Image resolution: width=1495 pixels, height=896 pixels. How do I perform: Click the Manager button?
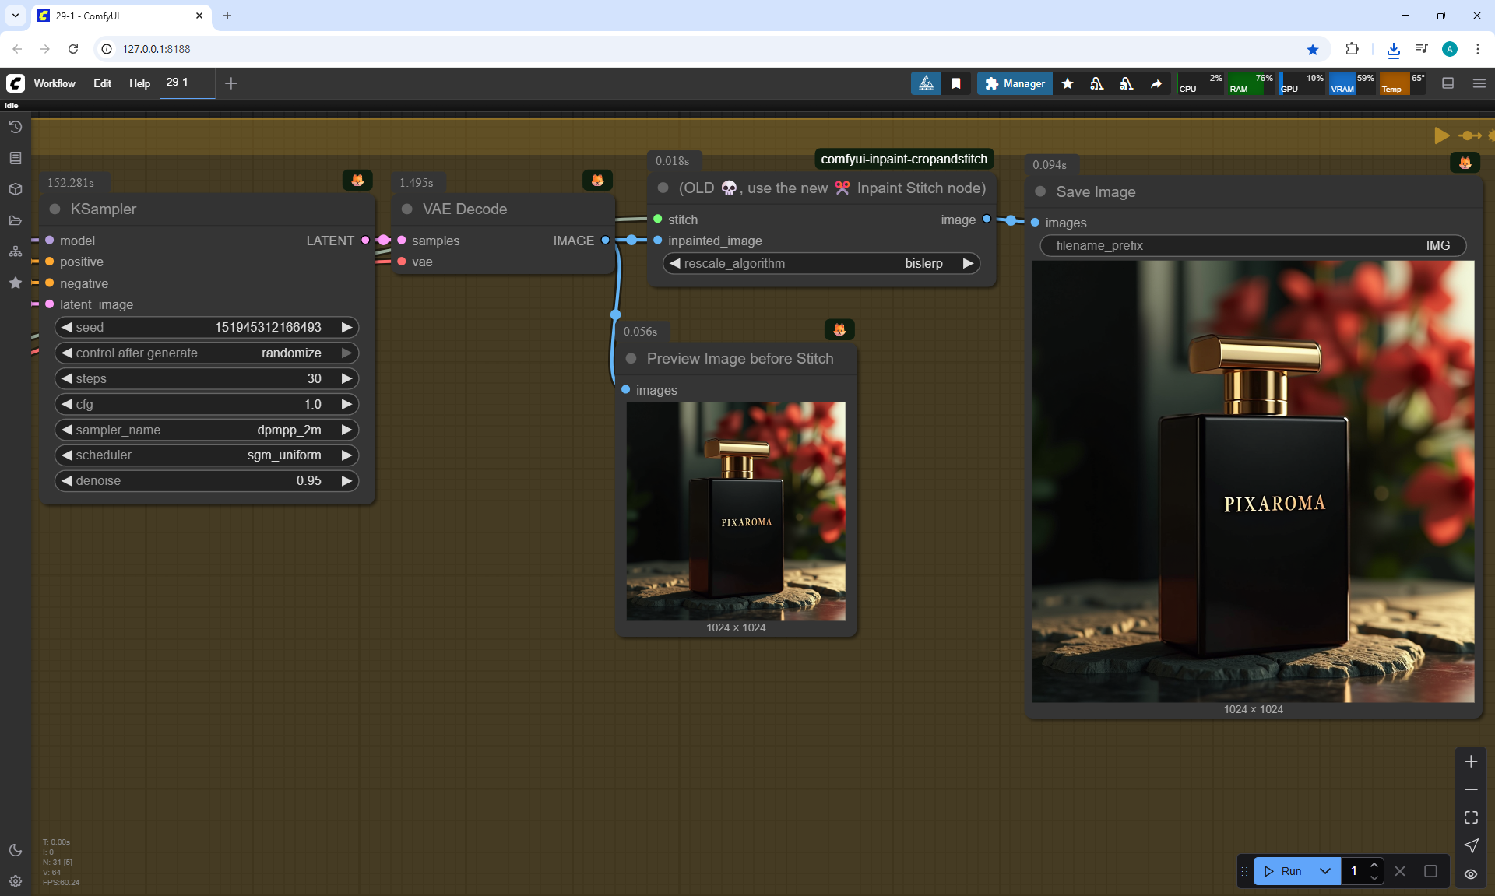(1015, 83)
